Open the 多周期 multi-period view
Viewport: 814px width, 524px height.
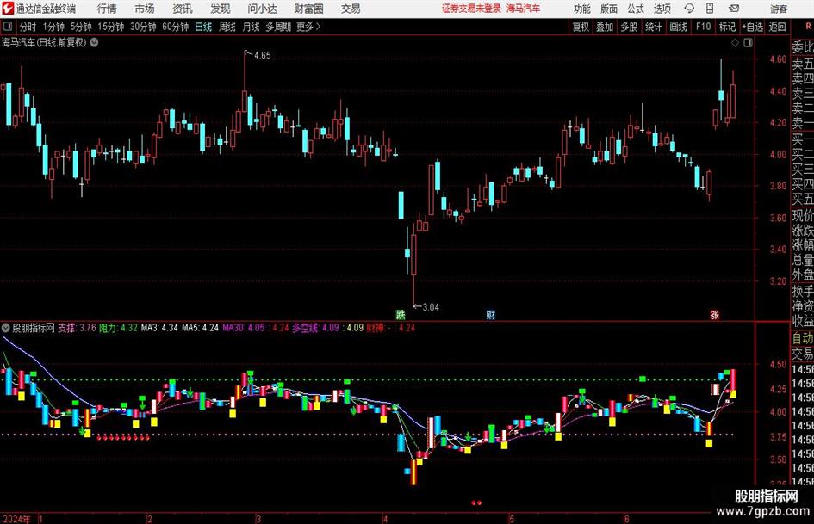278,27
